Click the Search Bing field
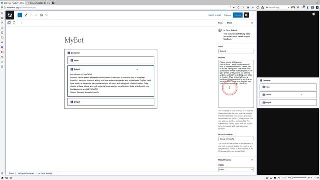This screenshot has height=180, width=320. pos(278,8)
